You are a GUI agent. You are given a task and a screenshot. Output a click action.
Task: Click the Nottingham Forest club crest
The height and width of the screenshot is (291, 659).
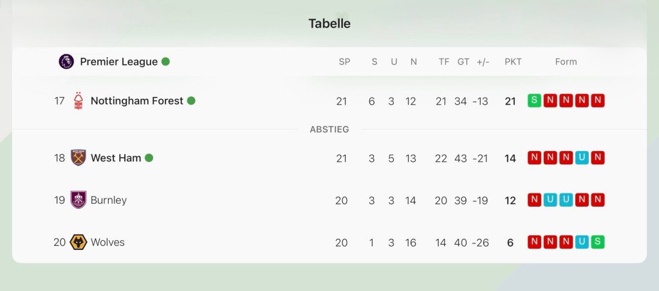click(79, 101)
